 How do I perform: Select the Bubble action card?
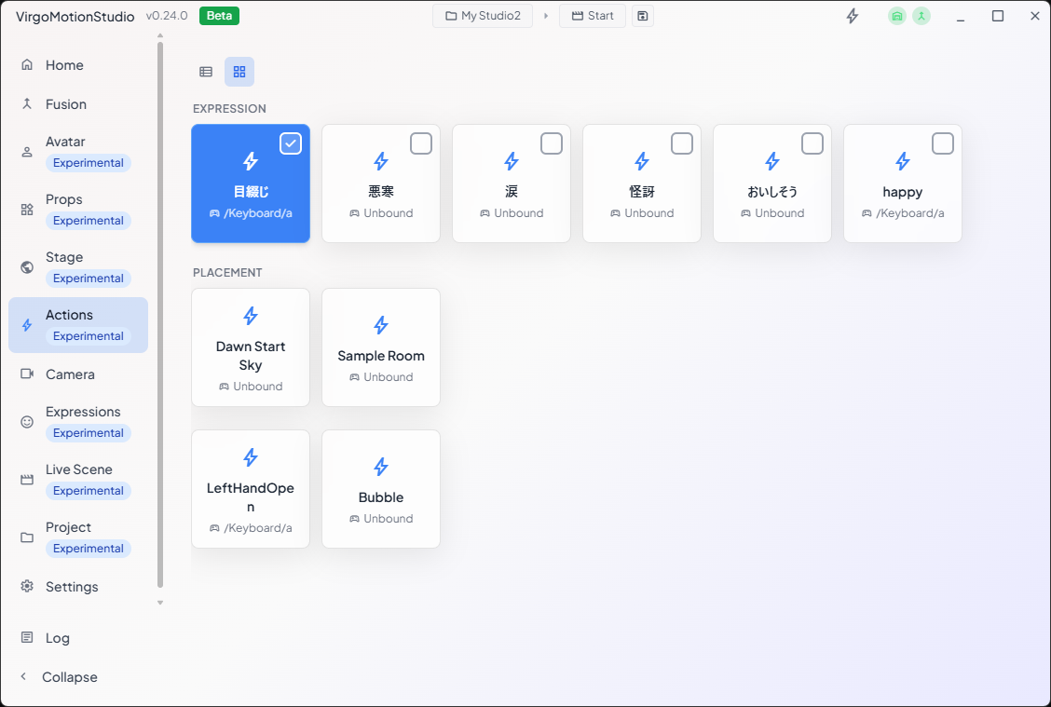pyautogui.click(x=381, y=489)
